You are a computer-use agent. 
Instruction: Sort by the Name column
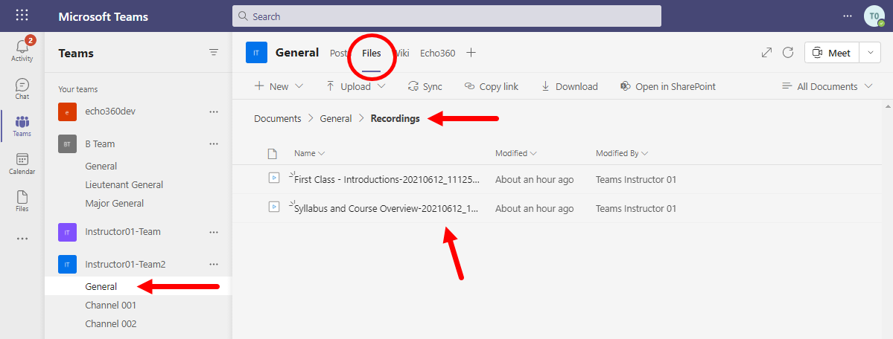pyautogui.click(x=309, y=154)
